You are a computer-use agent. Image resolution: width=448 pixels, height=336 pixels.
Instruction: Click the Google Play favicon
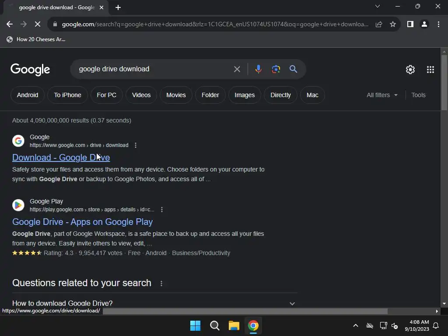18,205
